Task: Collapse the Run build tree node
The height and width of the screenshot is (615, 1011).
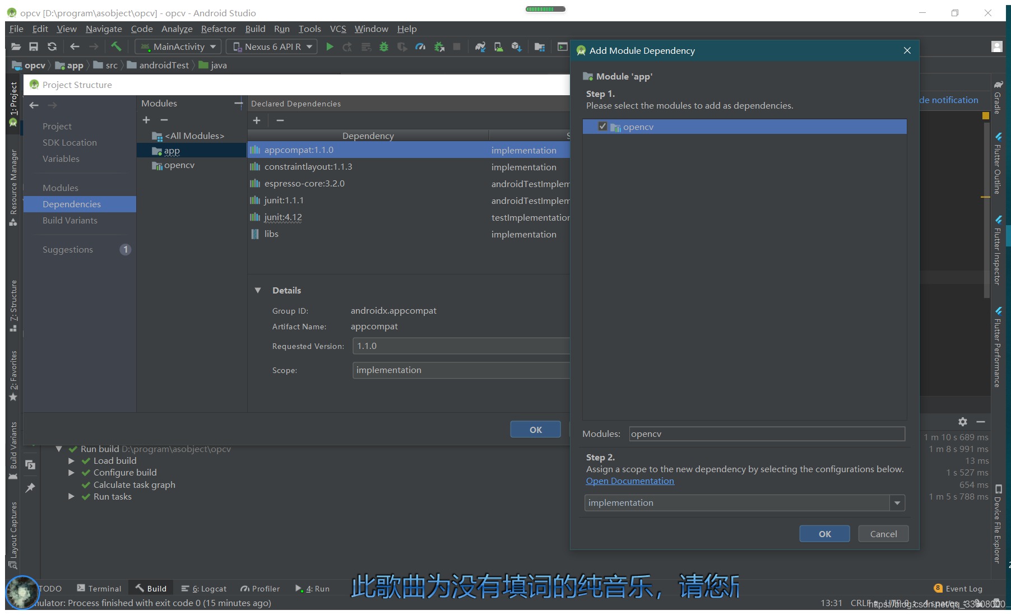Action: (59, 449)
